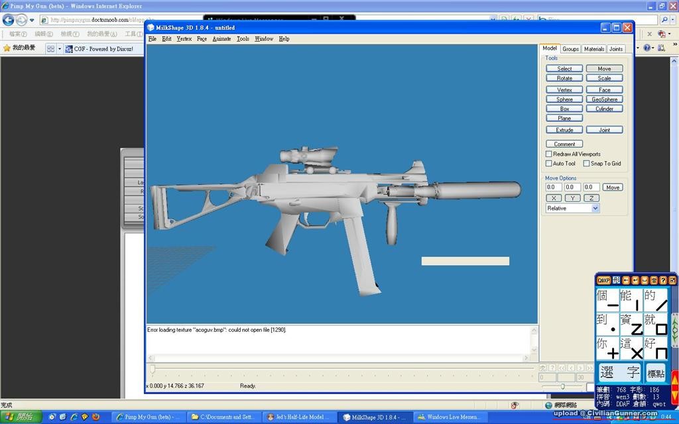Open the Vertex menu in MilkShape
The height and width of the screenshot is (424, 679).
point(184,38)
